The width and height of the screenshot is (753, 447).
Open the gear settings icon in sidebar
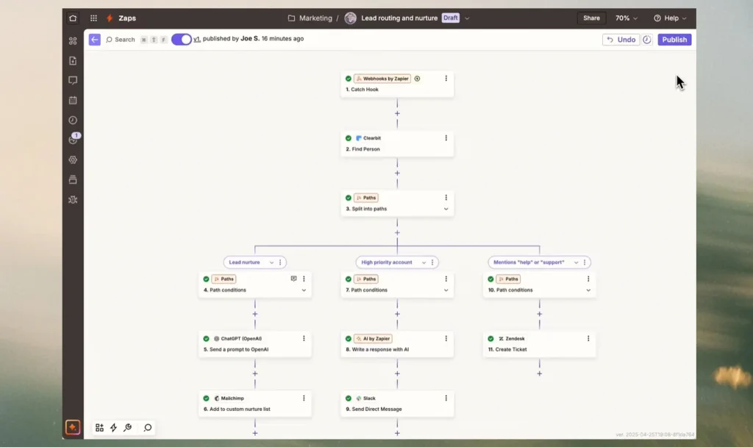pyautogui.click(x=73, y=160)
